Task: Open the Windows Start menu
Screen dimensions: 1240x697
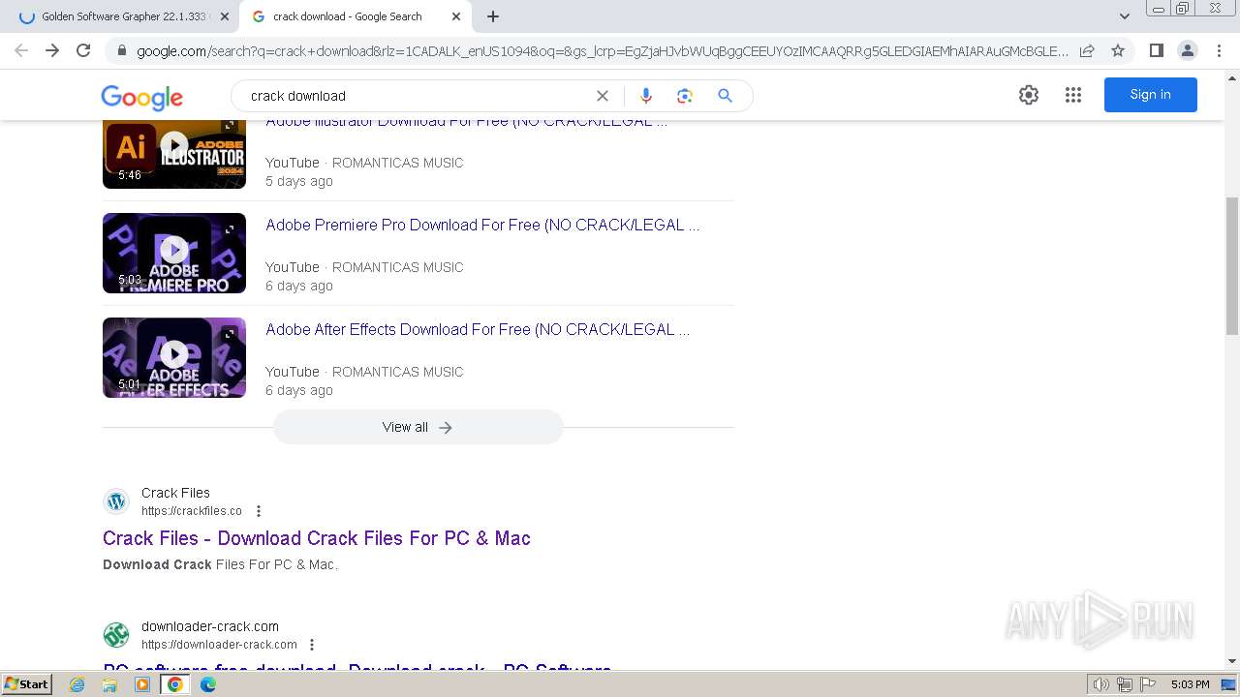Action: point(26,683)
